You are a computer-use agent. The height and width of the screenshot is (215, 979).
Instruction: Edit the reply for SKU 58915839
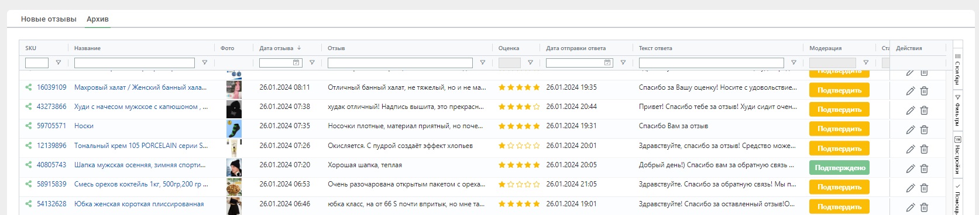(911, 188)
